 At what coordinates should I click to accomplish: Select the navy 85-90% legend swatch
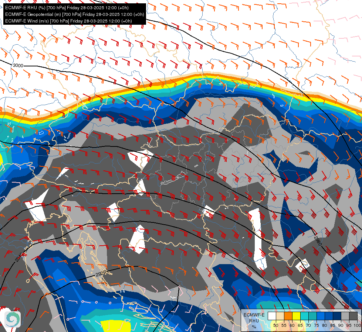click(337, 316)
